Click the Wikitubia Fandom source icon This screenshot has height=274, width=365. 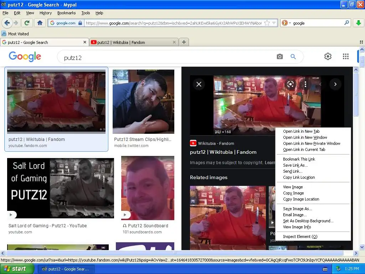(193, 143)
